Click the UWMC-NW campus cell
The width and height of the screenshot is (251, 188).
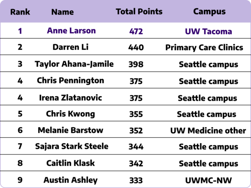[208, 180]
